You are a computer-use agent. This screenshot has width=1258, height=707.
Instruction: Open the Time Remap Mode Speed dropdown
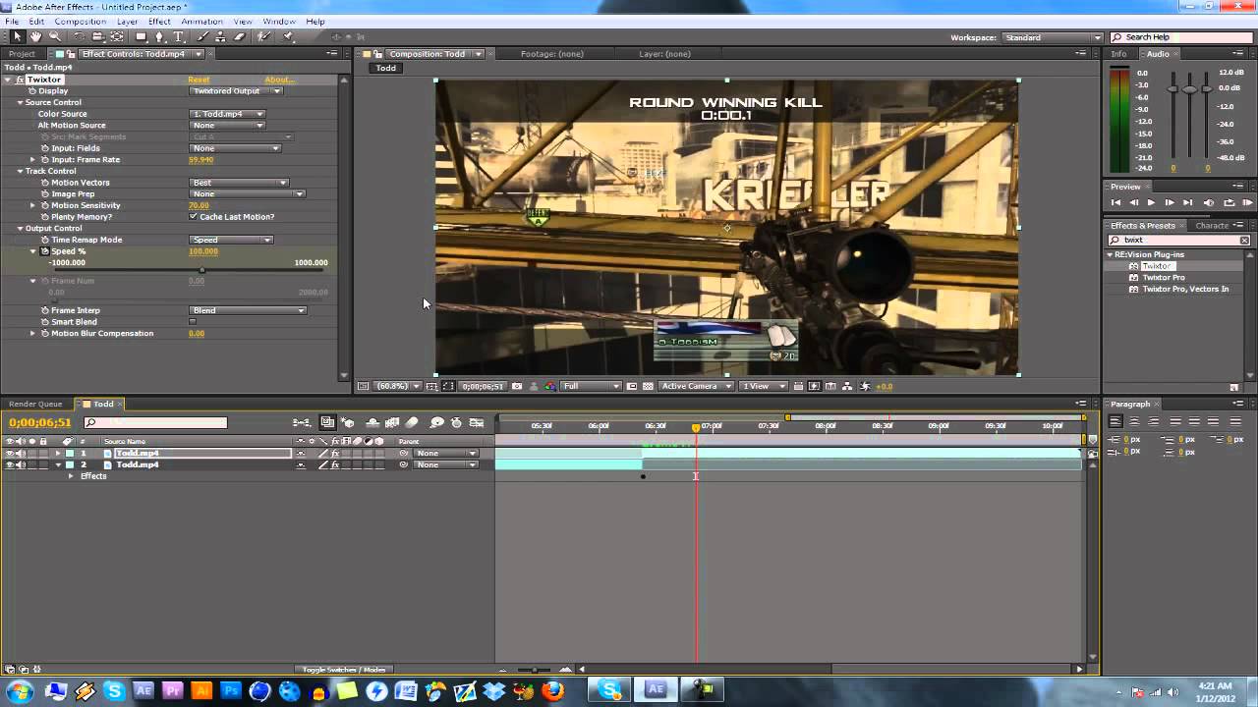(231, 240)
